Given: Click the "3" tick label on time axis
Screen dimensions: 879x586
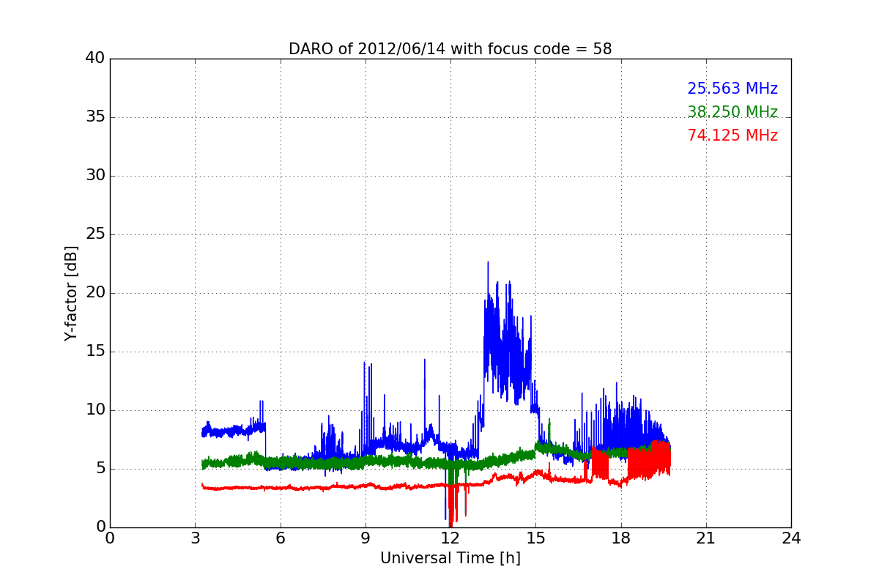Looking at the screenshot, I should tap(195, 538).
